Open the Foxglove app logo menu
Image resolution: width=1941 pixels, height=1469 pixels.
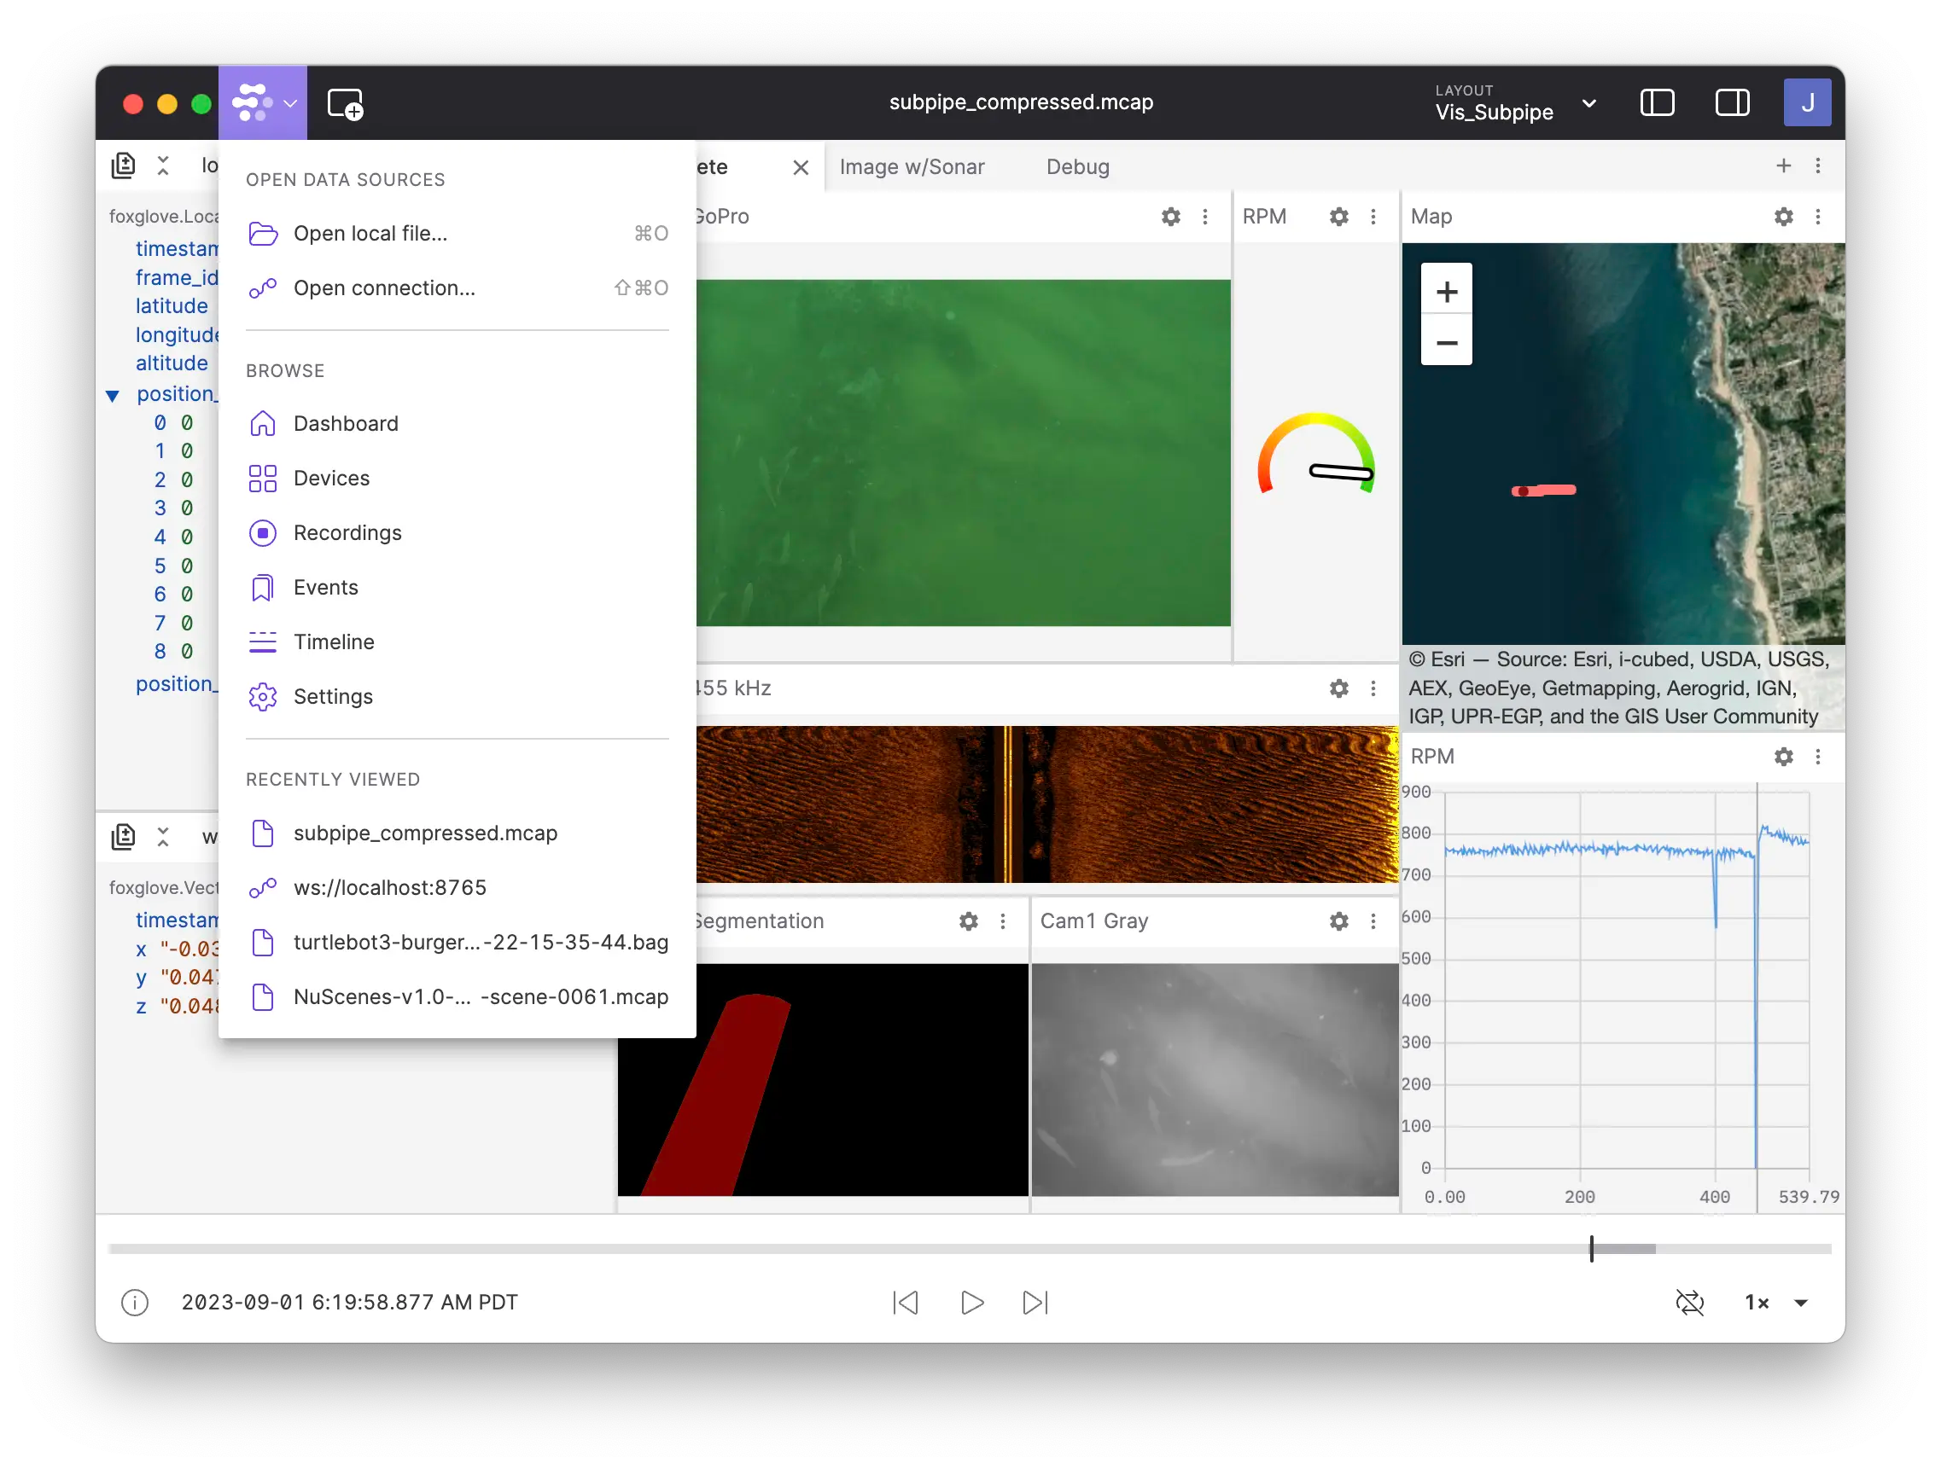coord(262,102)
